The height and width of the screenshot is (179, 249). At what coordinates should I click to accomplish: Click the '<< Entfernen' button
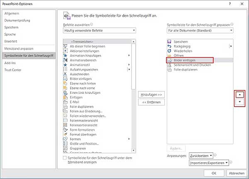[x=151, y=102]
